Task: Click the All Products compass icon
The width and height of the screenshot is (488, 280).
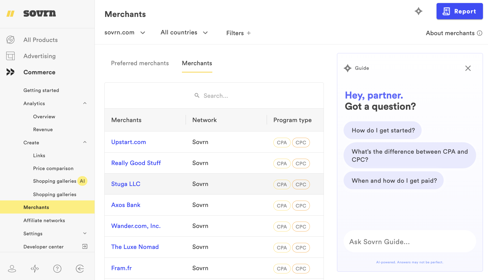Action: pyautogui.click(x=10, y=40)
